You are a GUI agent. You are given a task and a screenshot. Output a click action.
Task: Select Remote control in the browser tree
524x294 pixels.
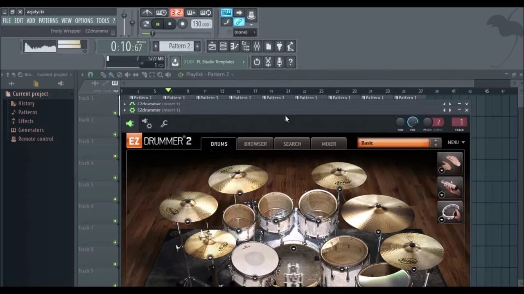[36, 139]
